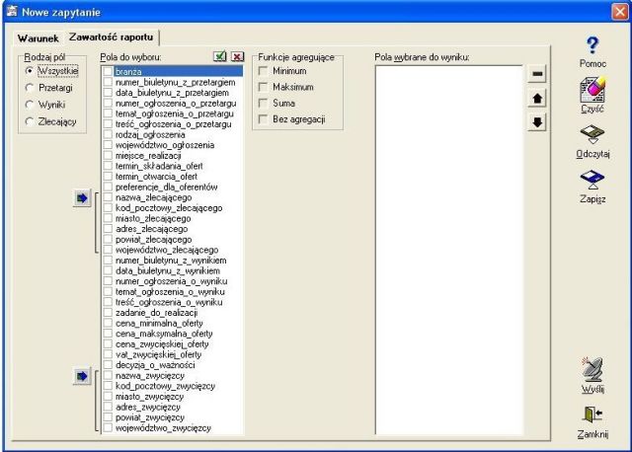Click blue arrow beside nazwa_zwycięzcy group
This screenshot has width=632, height=452.
82,376
